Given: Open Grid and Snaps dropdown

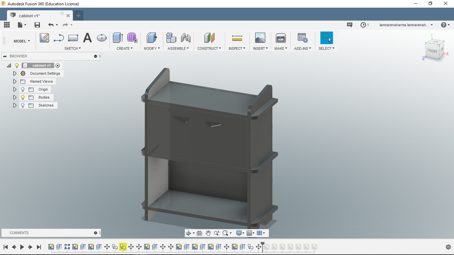Looking at the screenshot, I should pos(251,233).
